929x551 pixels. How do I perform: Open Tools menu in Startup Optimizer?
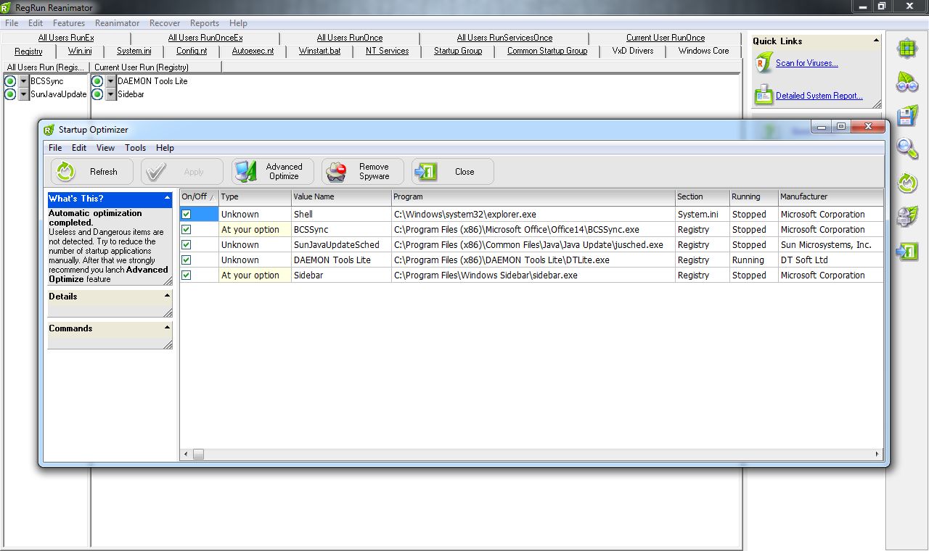click(135, 148)
